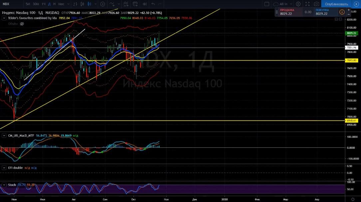Click the 8029.22 green price label on axis
The height and width of the screenshot is (202, 361).
pos(352,33)
